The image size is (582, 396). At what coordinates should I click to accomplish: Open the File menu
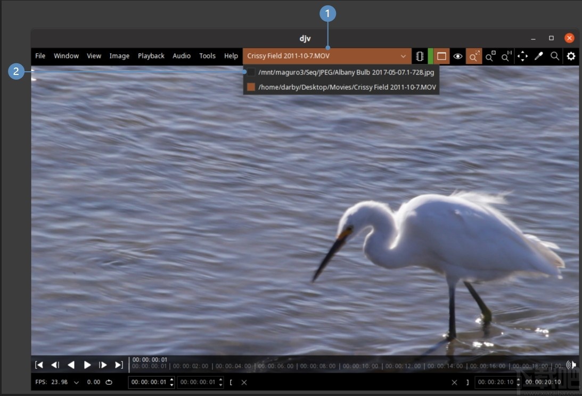(x=40, y=56)
